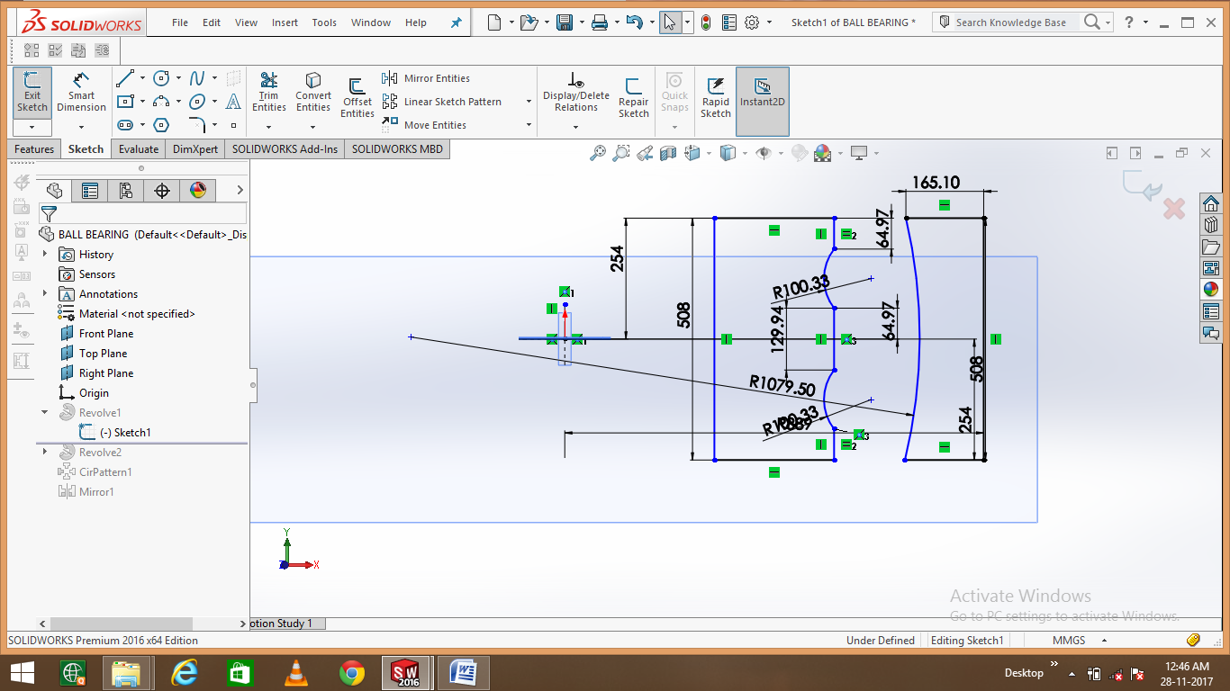This screenshot has height=691, width=1230.
Task: Exit the sketch using Exit Sketch
Action: click(32, 90)
